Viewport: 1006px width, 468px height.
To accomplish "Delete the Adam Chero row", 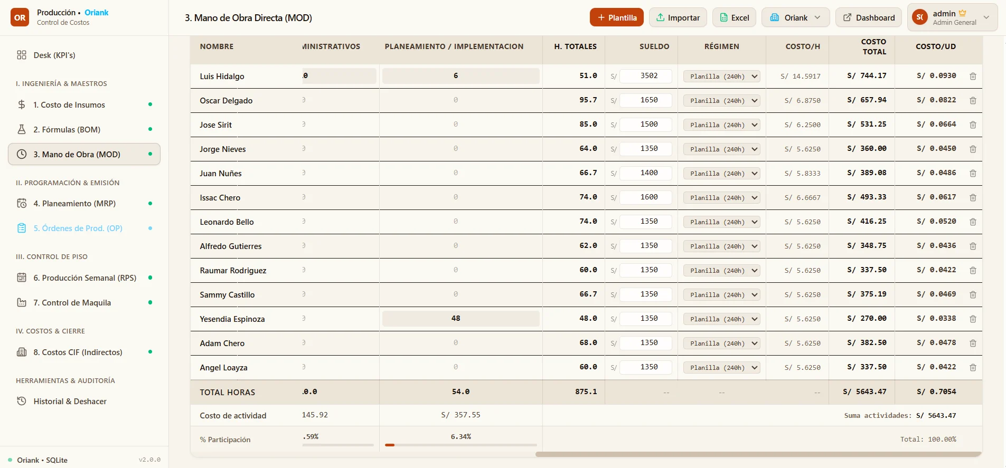I will 973,343.
